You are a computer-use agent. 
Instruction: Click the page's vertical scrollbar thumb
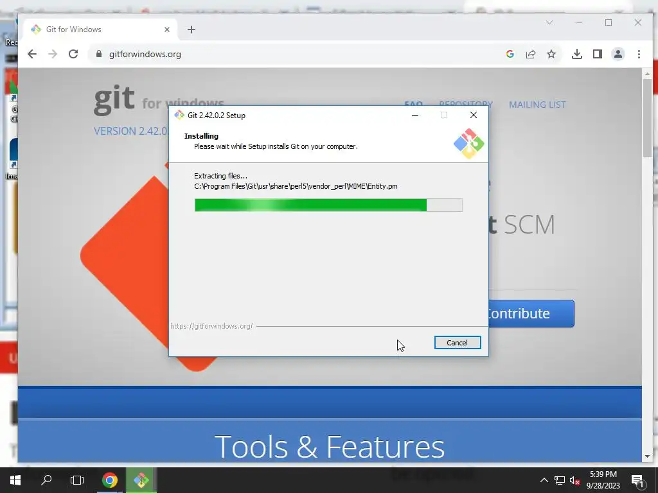tap(647, 117)
